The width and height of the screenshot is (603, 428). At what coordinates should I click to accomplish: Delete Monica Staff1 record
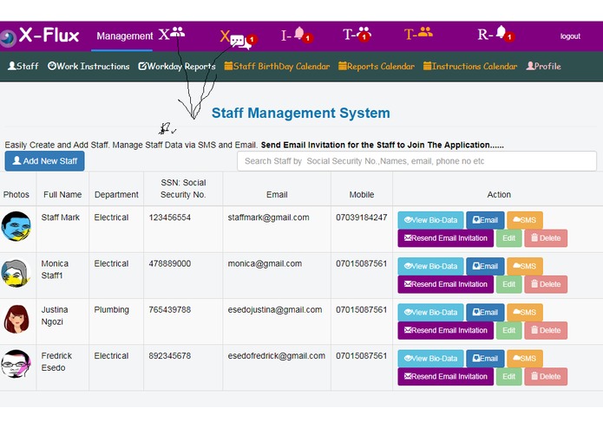click(546, 284)
